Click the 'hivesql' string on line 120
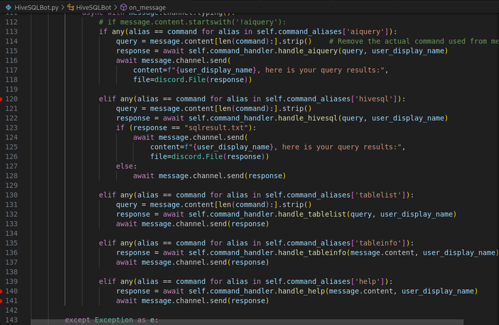The image size is (499, 325). point(374,99)
